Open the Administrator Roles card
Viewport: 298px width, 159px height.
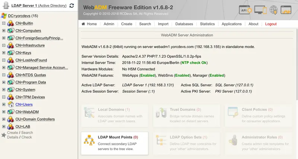click(x=258, y=143)
